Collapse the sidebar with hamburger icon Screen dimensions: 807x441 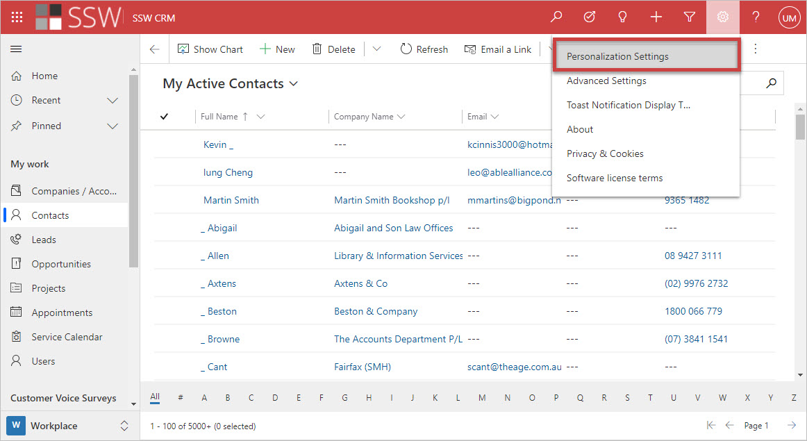pyautogui.click(x=16, y=49)
